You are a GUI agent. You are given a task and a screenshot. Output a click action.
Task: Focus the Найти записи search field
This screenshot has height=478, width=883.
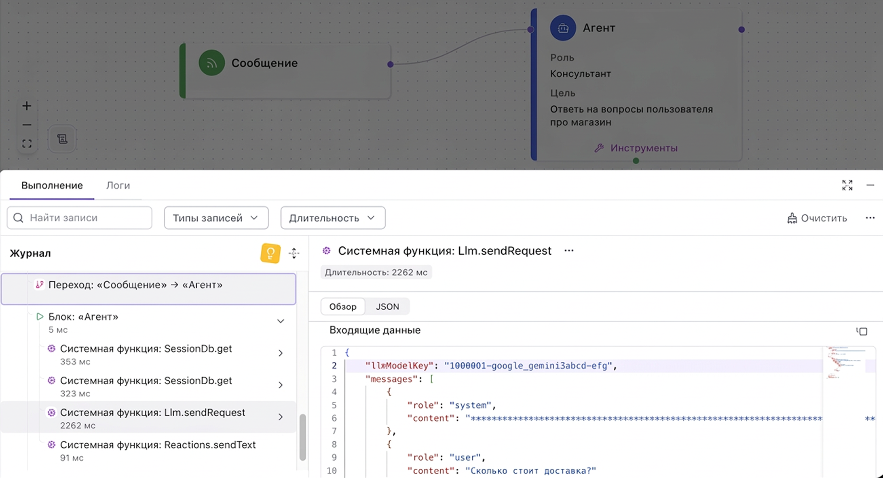(85, 218)
